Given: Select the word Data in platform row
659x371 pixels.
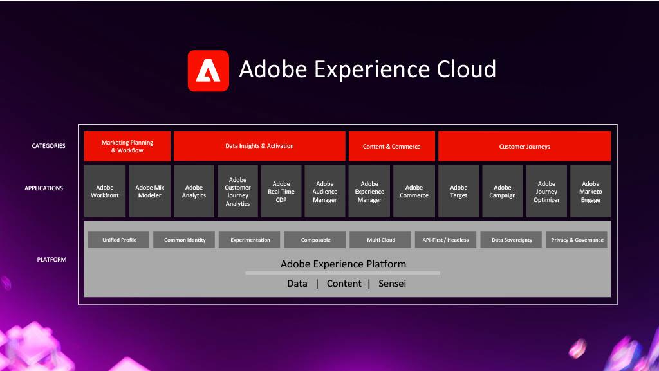Looking at the screenshot, I should (x=297, y=284).
